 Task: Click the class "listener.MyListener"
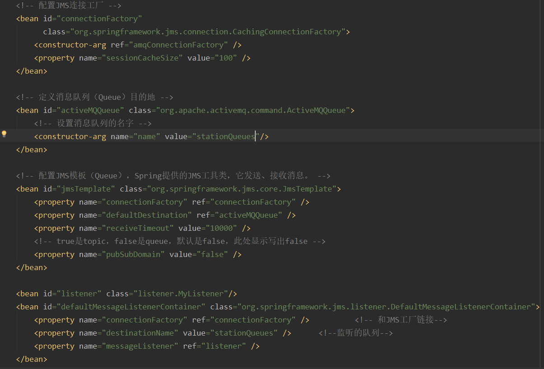point(181,294)
